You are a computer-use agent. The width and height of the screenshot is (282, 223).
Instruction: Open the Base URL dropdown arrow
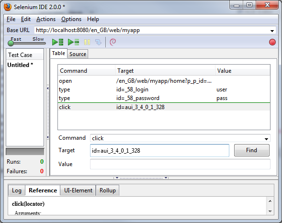point(272,31)
